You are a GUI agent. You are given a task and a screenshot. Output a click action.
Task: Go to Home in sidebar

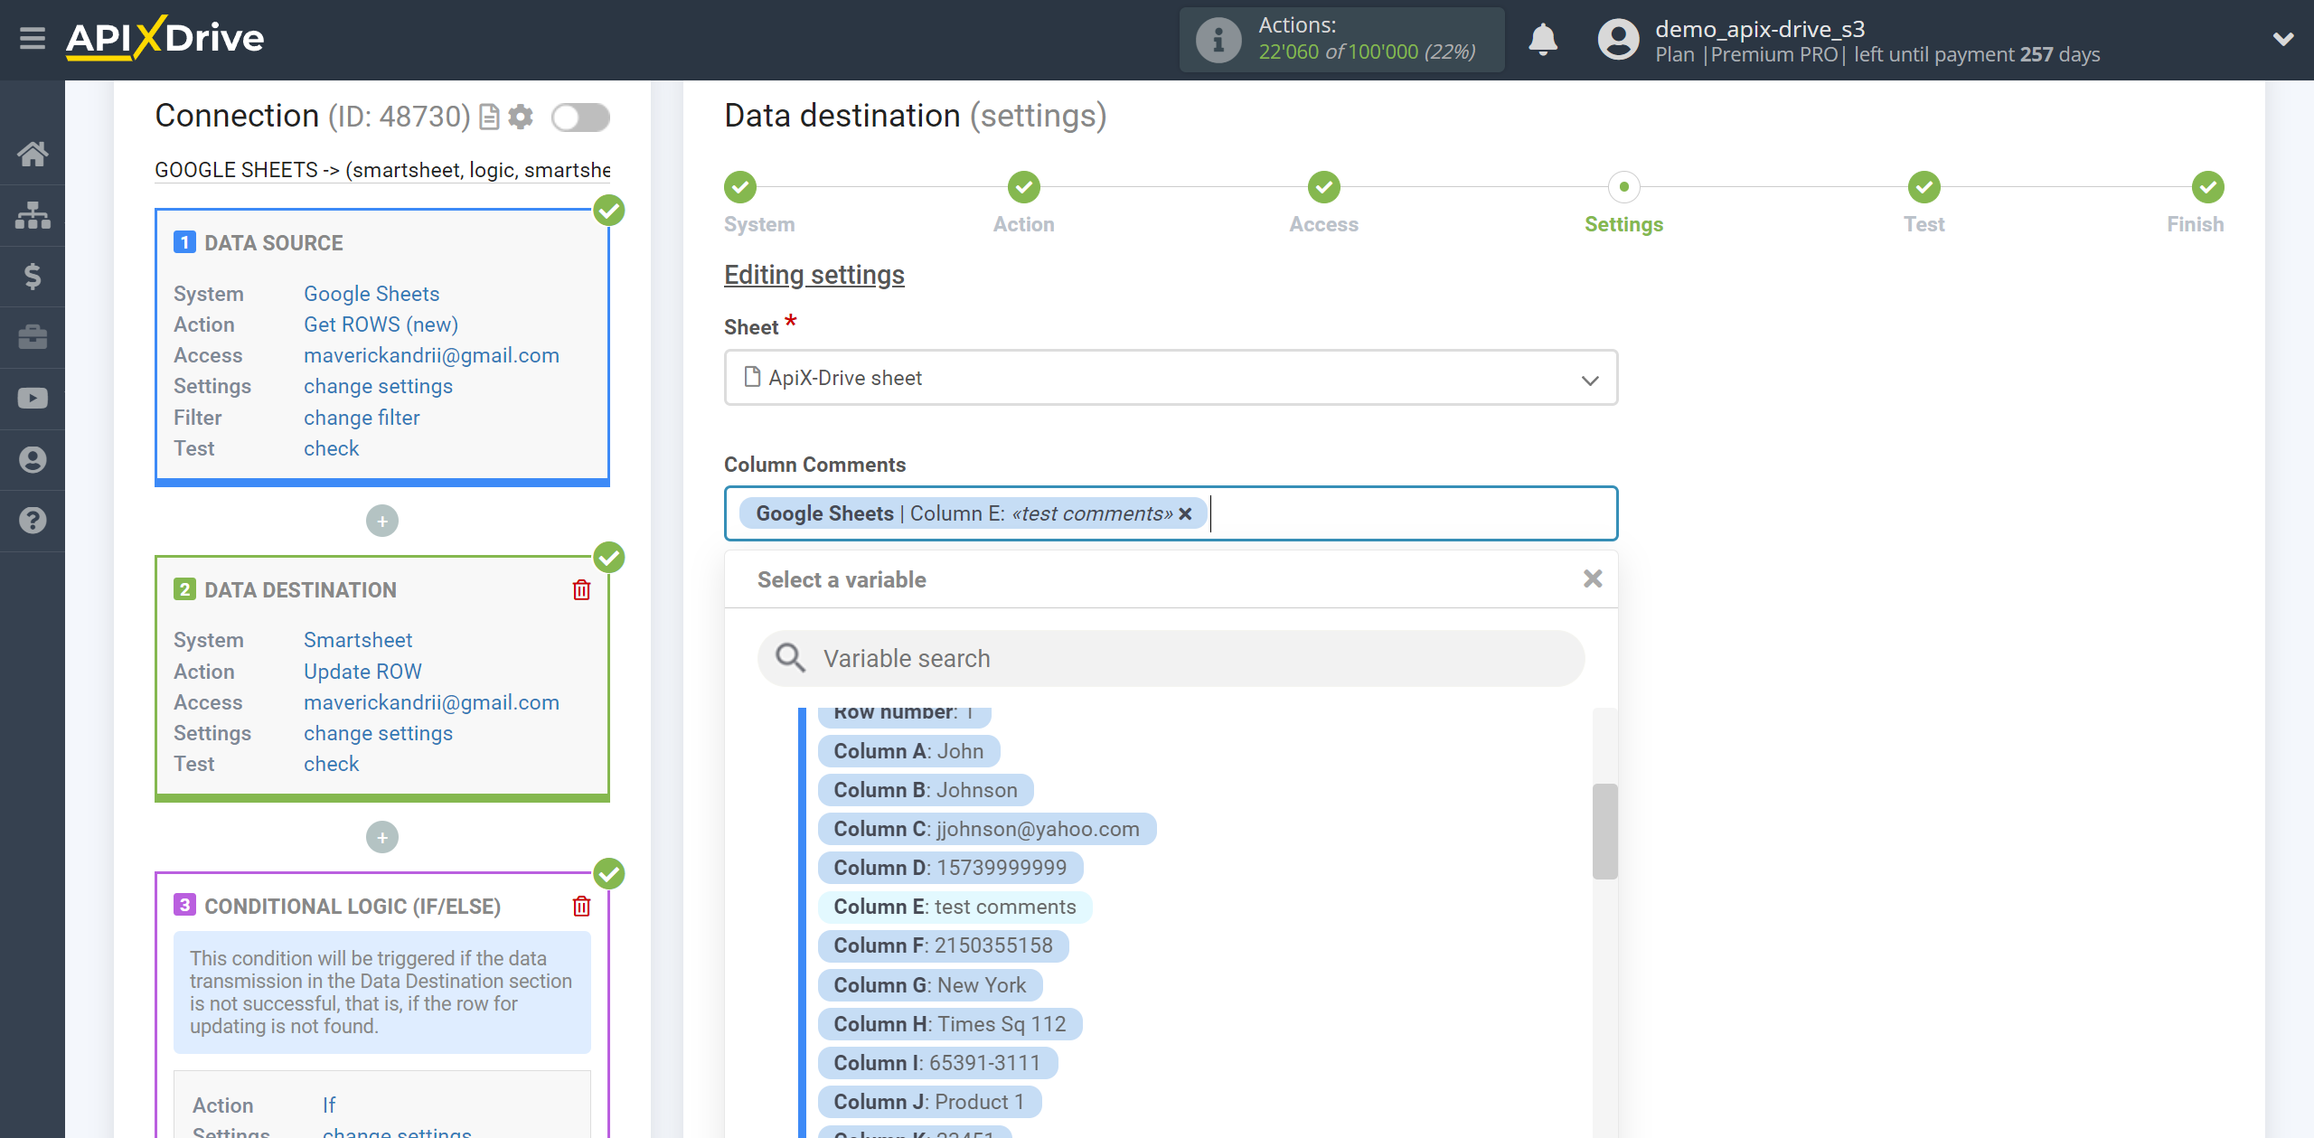pos(33,154)
